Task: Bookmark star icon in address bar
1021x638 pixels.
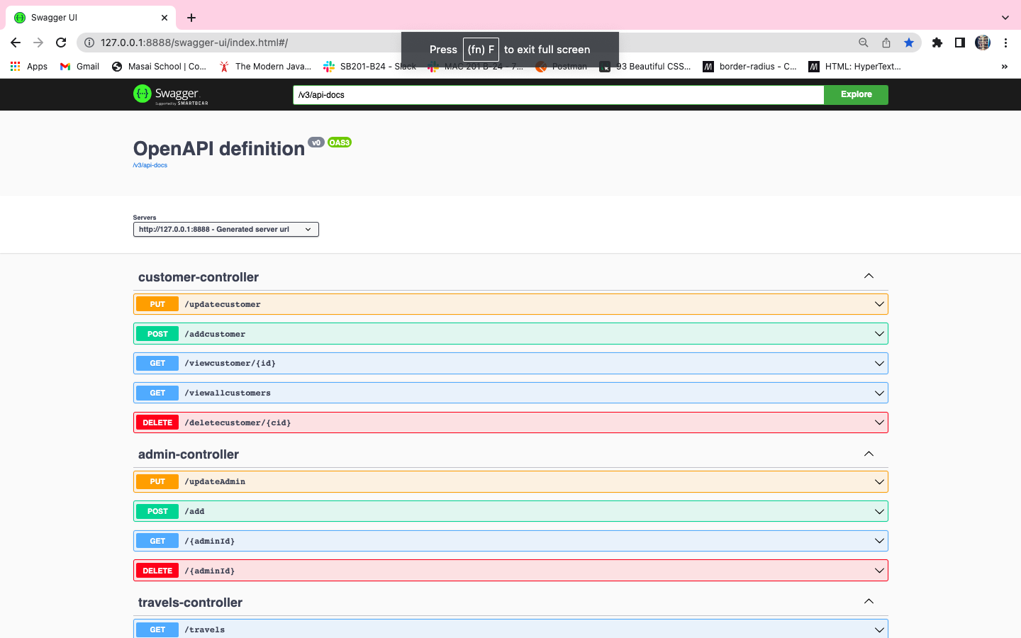Action: (909, 43)
